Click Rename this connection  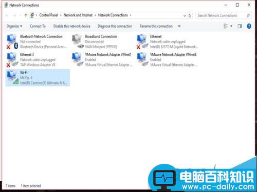[x=156, y=26]
